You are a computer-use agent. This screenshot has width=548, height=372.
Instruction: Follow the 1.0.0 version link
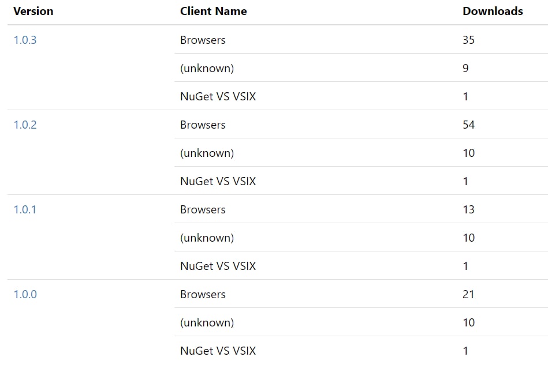coord(25,295)
